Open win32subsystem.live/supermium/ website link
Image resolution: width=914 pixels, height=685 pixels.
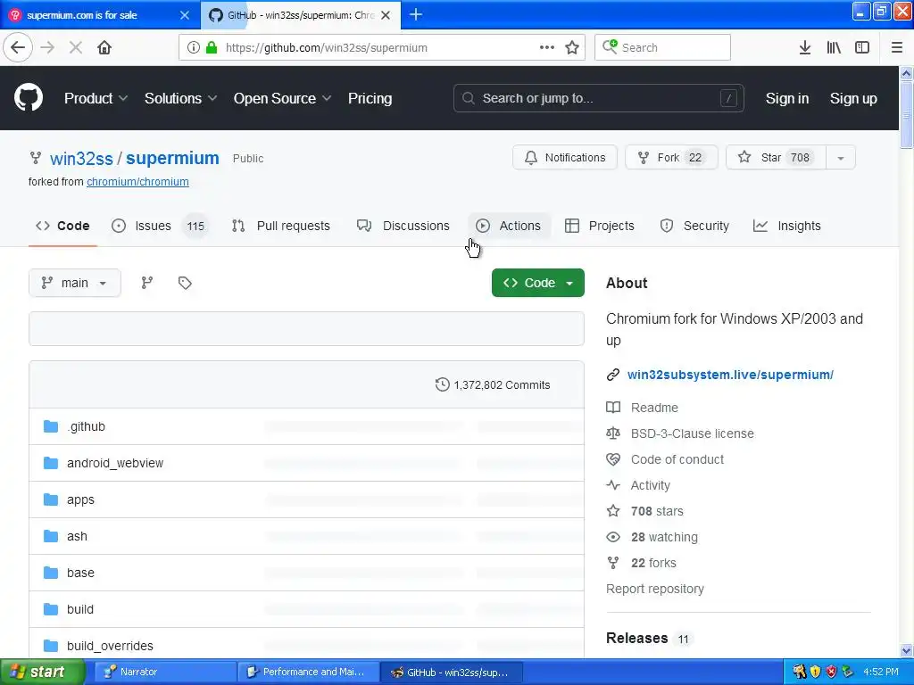(730, 375)
